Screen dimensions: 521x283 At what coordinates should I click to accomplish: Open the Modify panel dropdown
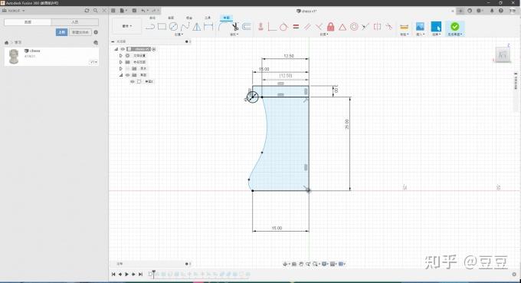click(234, 35)
